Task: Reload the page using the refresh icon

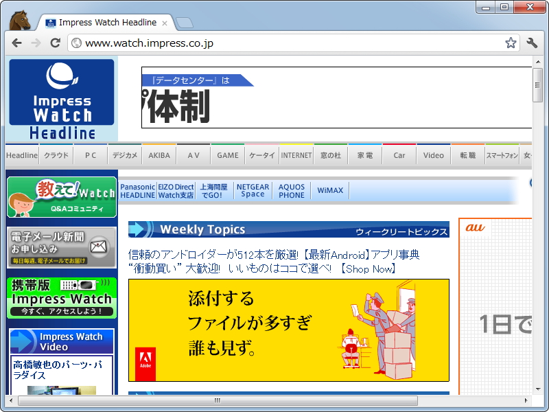Action: tap(56, 43)
